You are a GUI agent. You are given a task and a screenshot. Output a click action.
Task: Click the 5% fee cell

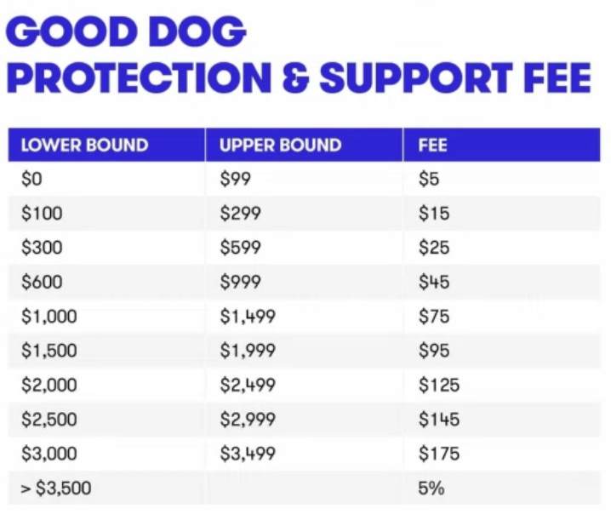pyautogui.click(x=431, y=489)
